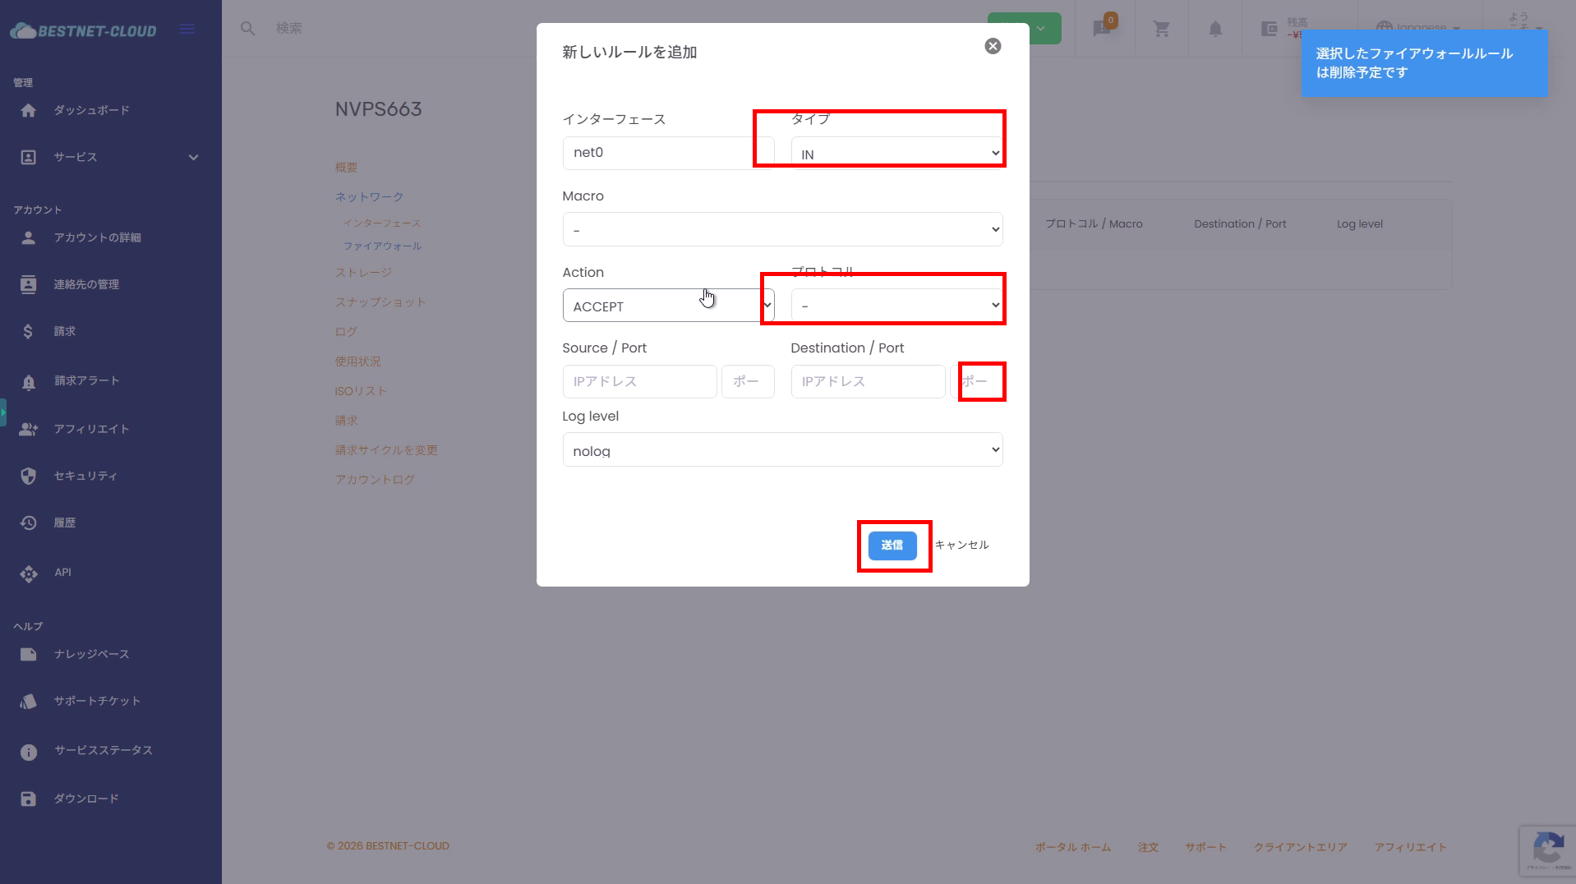1576x884 pixels.
Task: Click the Destination port input field
Action: [x=978, y=382]
